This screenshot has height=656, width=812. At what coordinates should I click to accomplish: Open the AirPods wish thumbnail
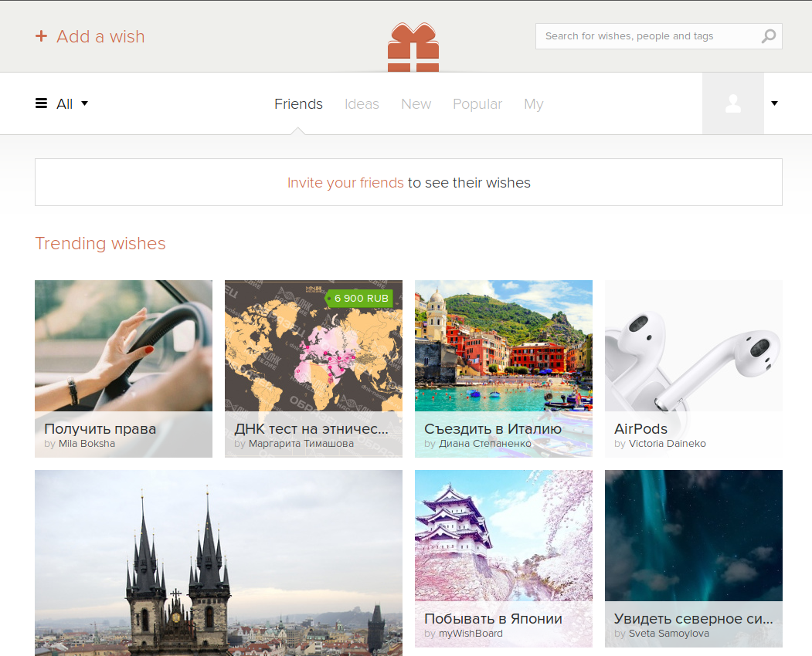point(693,347)
